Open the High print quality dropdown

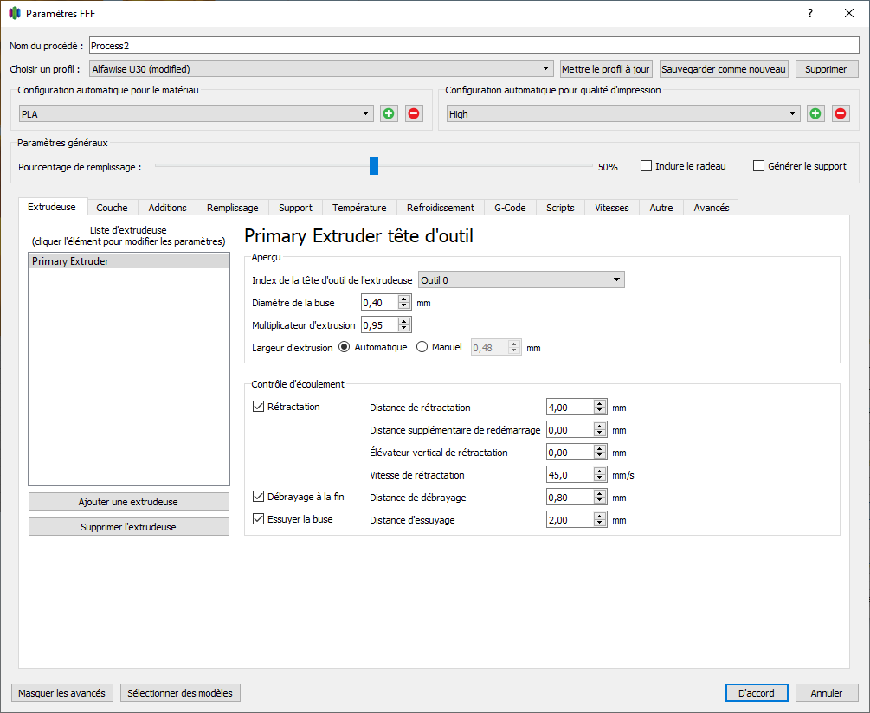click(x=623, y=113)
